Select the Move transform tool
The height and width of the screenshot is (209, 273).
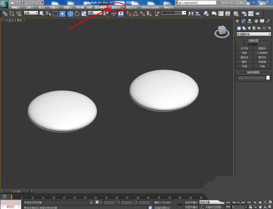70,14
